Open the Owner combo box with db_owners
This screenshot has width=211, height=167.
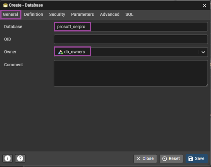pyautogui.click(x=131, y=52)
